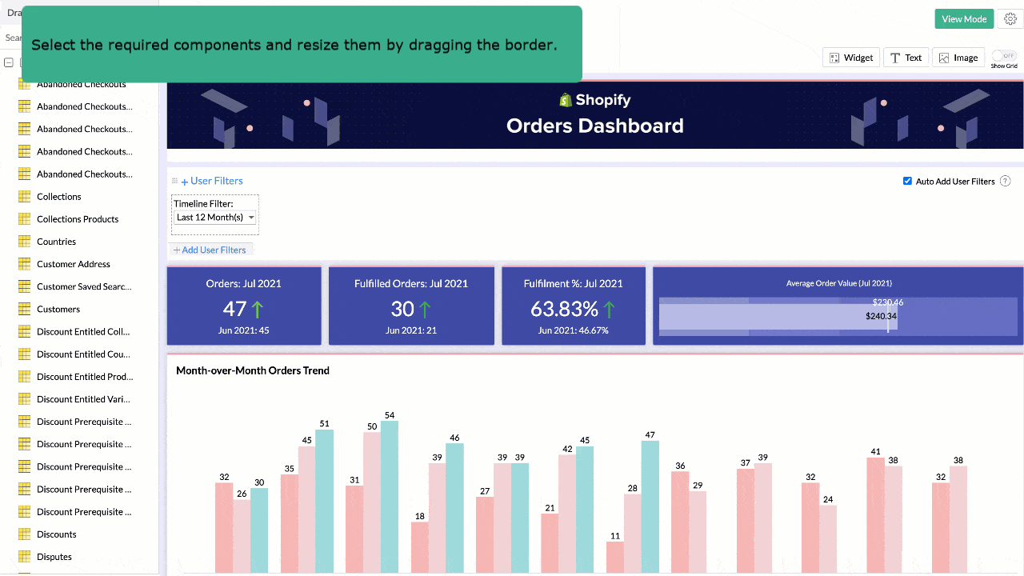Image resolution: width=1024 pixels, height=576 pixels.
Task: Open the settings gear menu
Action: (1010, 18)
